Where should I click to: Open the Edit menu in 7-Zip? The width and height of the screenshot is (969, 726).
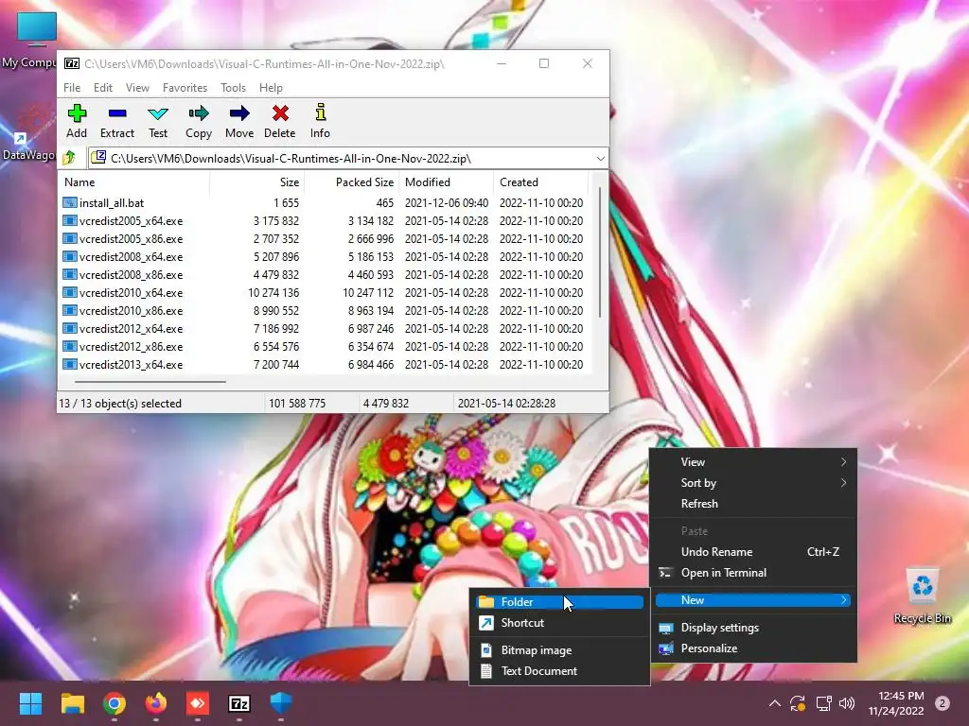click(102, 88)
